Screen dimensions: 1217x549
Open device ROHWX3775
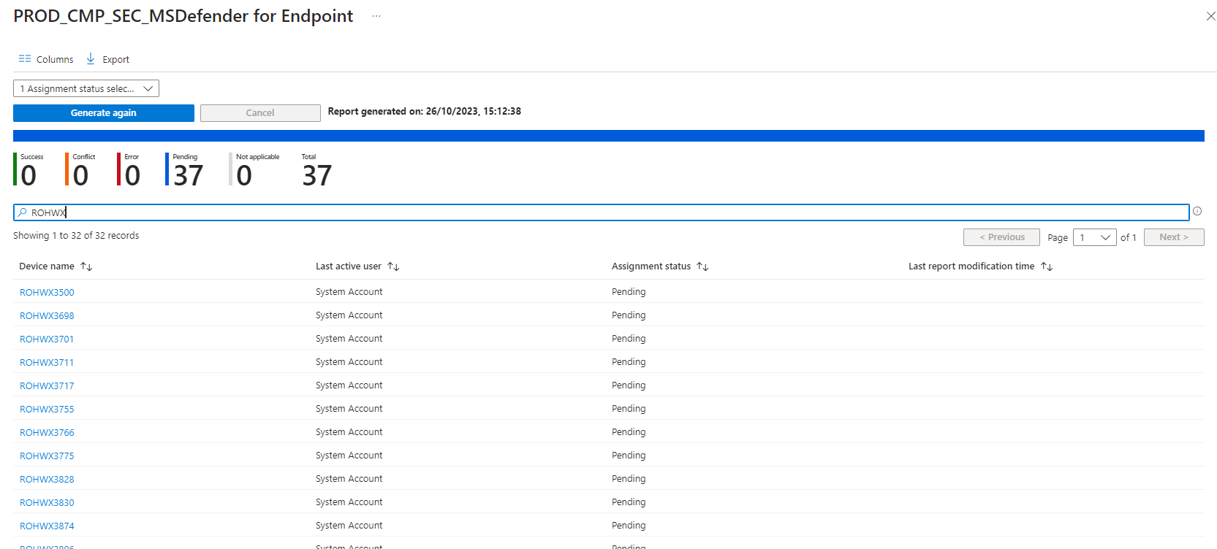47,456
